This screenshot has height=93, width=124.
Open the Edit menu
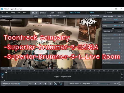pos(7,13)
